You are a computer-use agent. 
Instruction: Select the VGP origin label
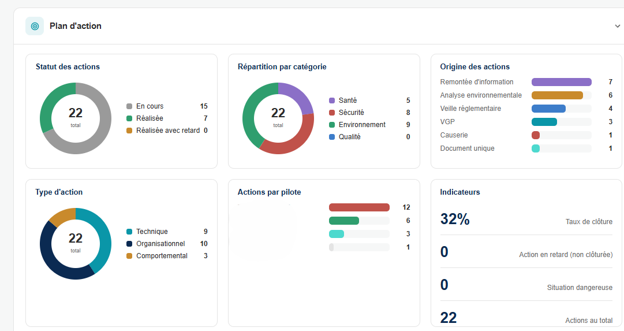click(x=447, y=122)
